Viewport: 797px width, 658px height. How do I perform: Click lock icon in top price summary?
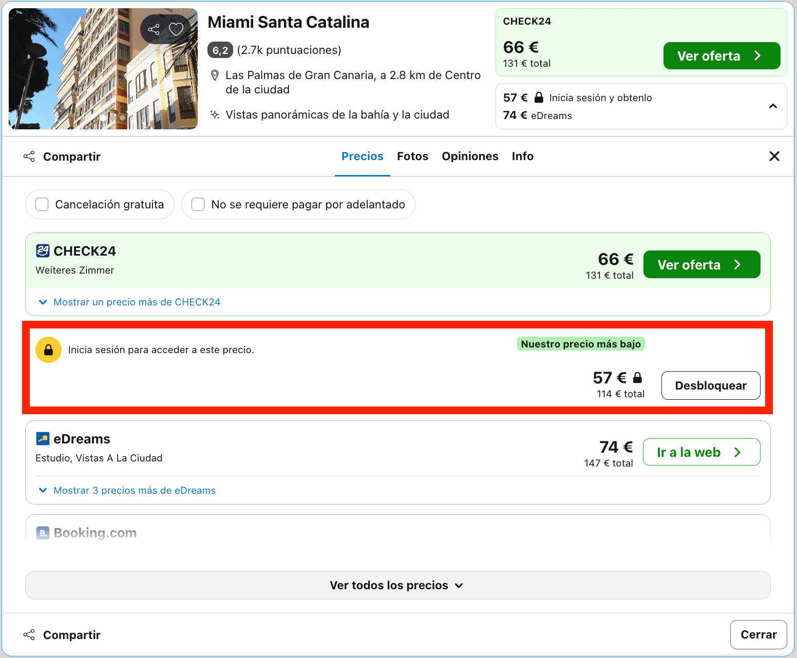pos(539,98)
